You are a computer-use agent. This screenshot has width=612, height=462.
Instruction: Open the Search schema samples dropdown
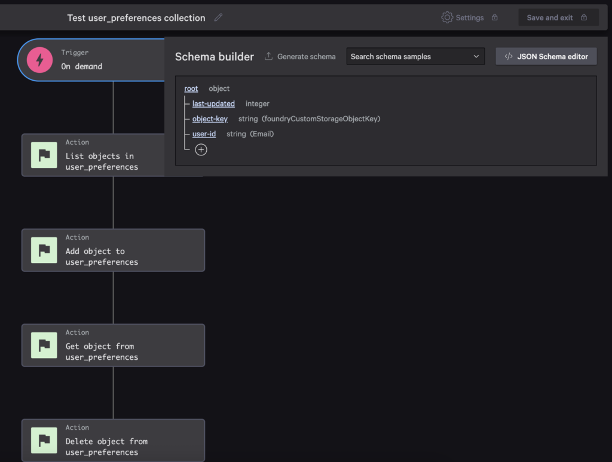[x=415, y=56]
